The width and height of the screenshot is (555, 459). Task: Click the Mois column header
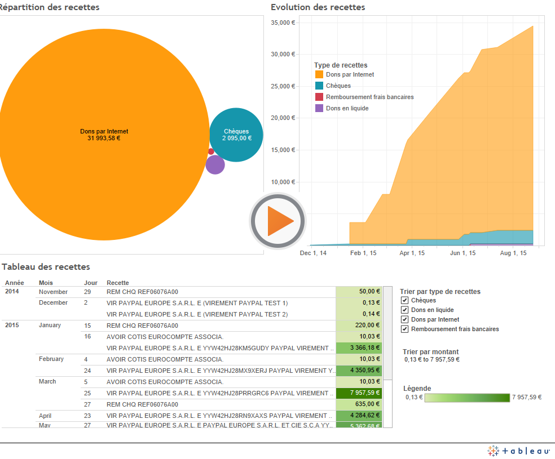click(x=46, y=283)
